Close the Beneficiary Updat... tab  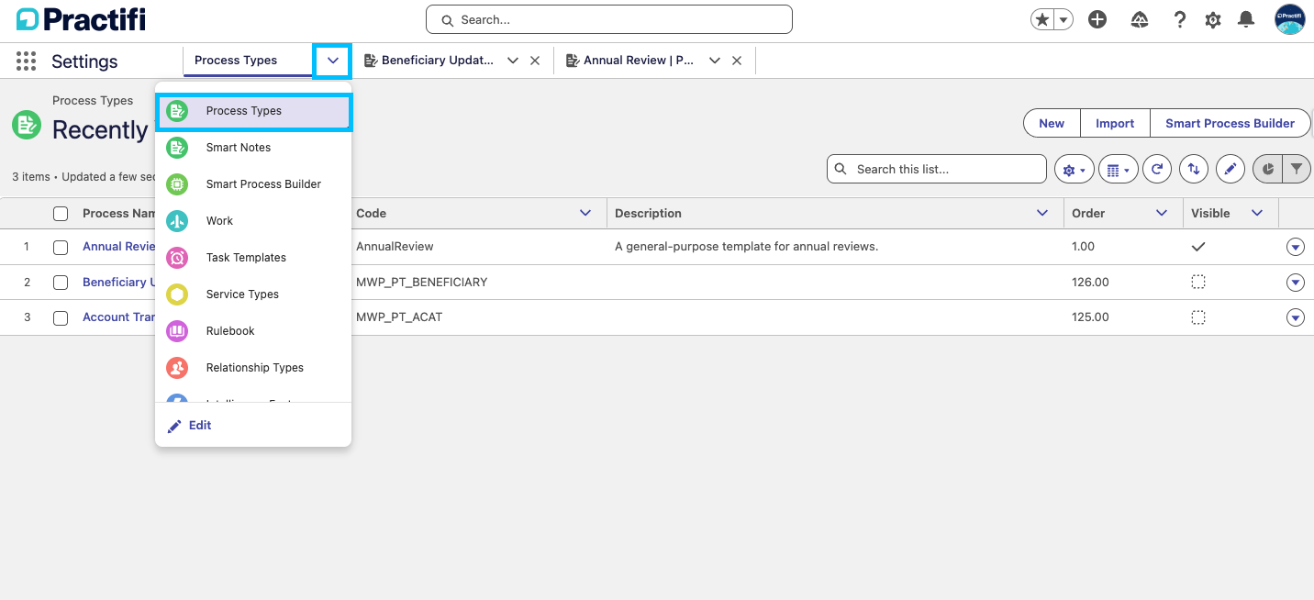click(535, 61)
